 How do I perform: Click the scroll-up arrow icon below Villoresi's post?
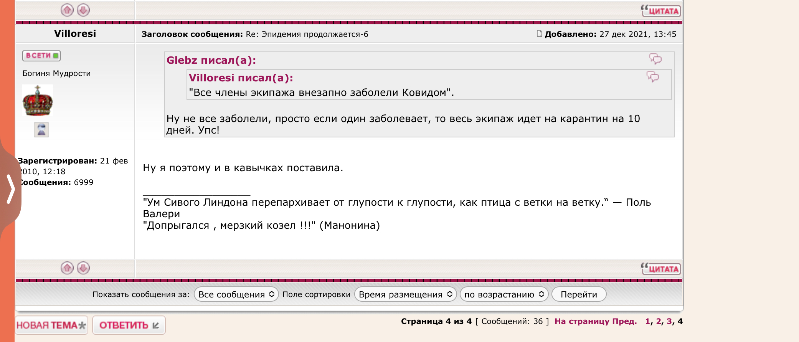[x=67, y=268]
